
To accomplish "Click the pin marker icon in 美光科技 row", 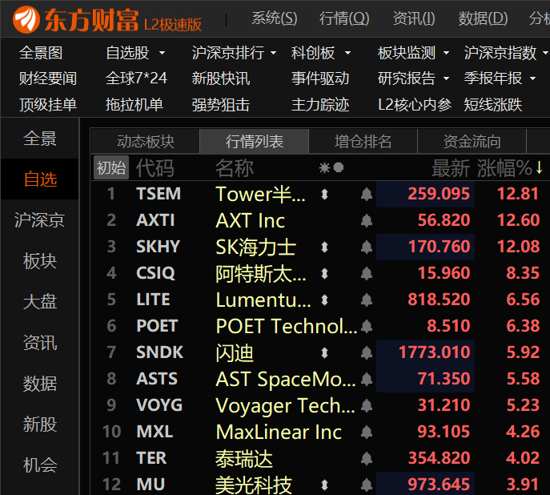I will (x=324, y=485).
